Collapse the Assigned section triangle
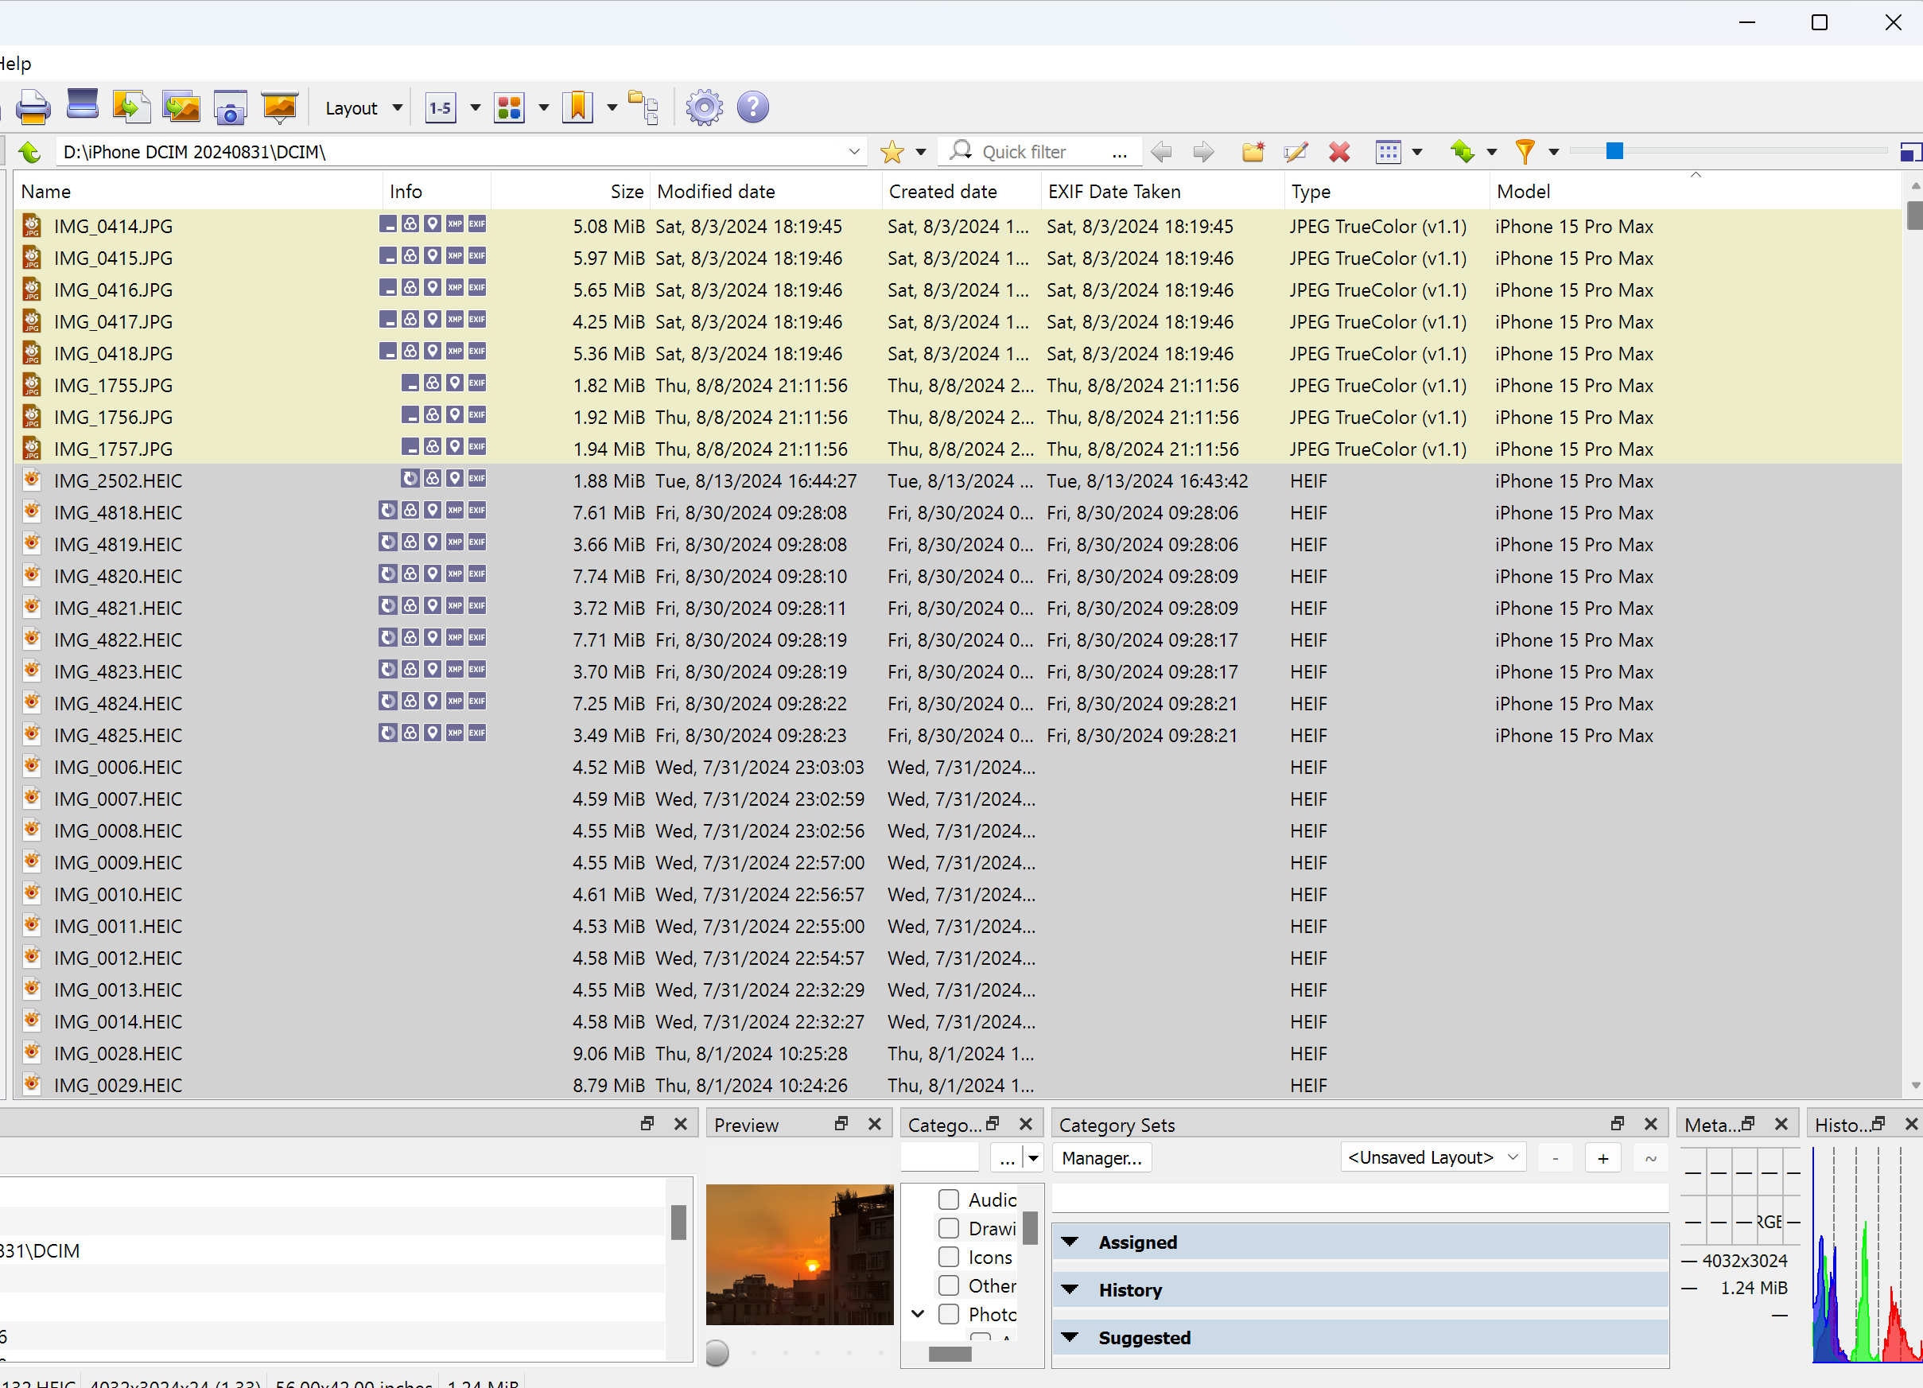The width and height of the screenshot is (1923, 1388). [x=1070, y=1242]
